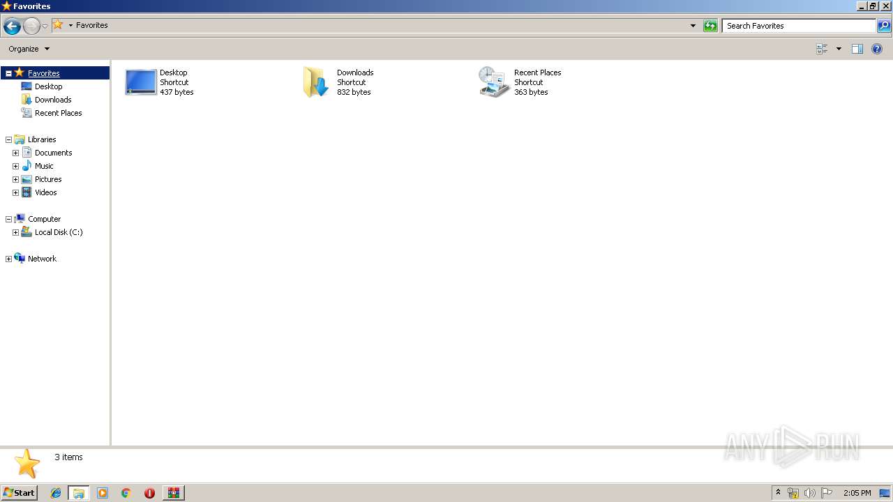Viewport: 893px width, 502px height.
Task: Open Windows Media Player from taskbar
Action: (103, 493)
